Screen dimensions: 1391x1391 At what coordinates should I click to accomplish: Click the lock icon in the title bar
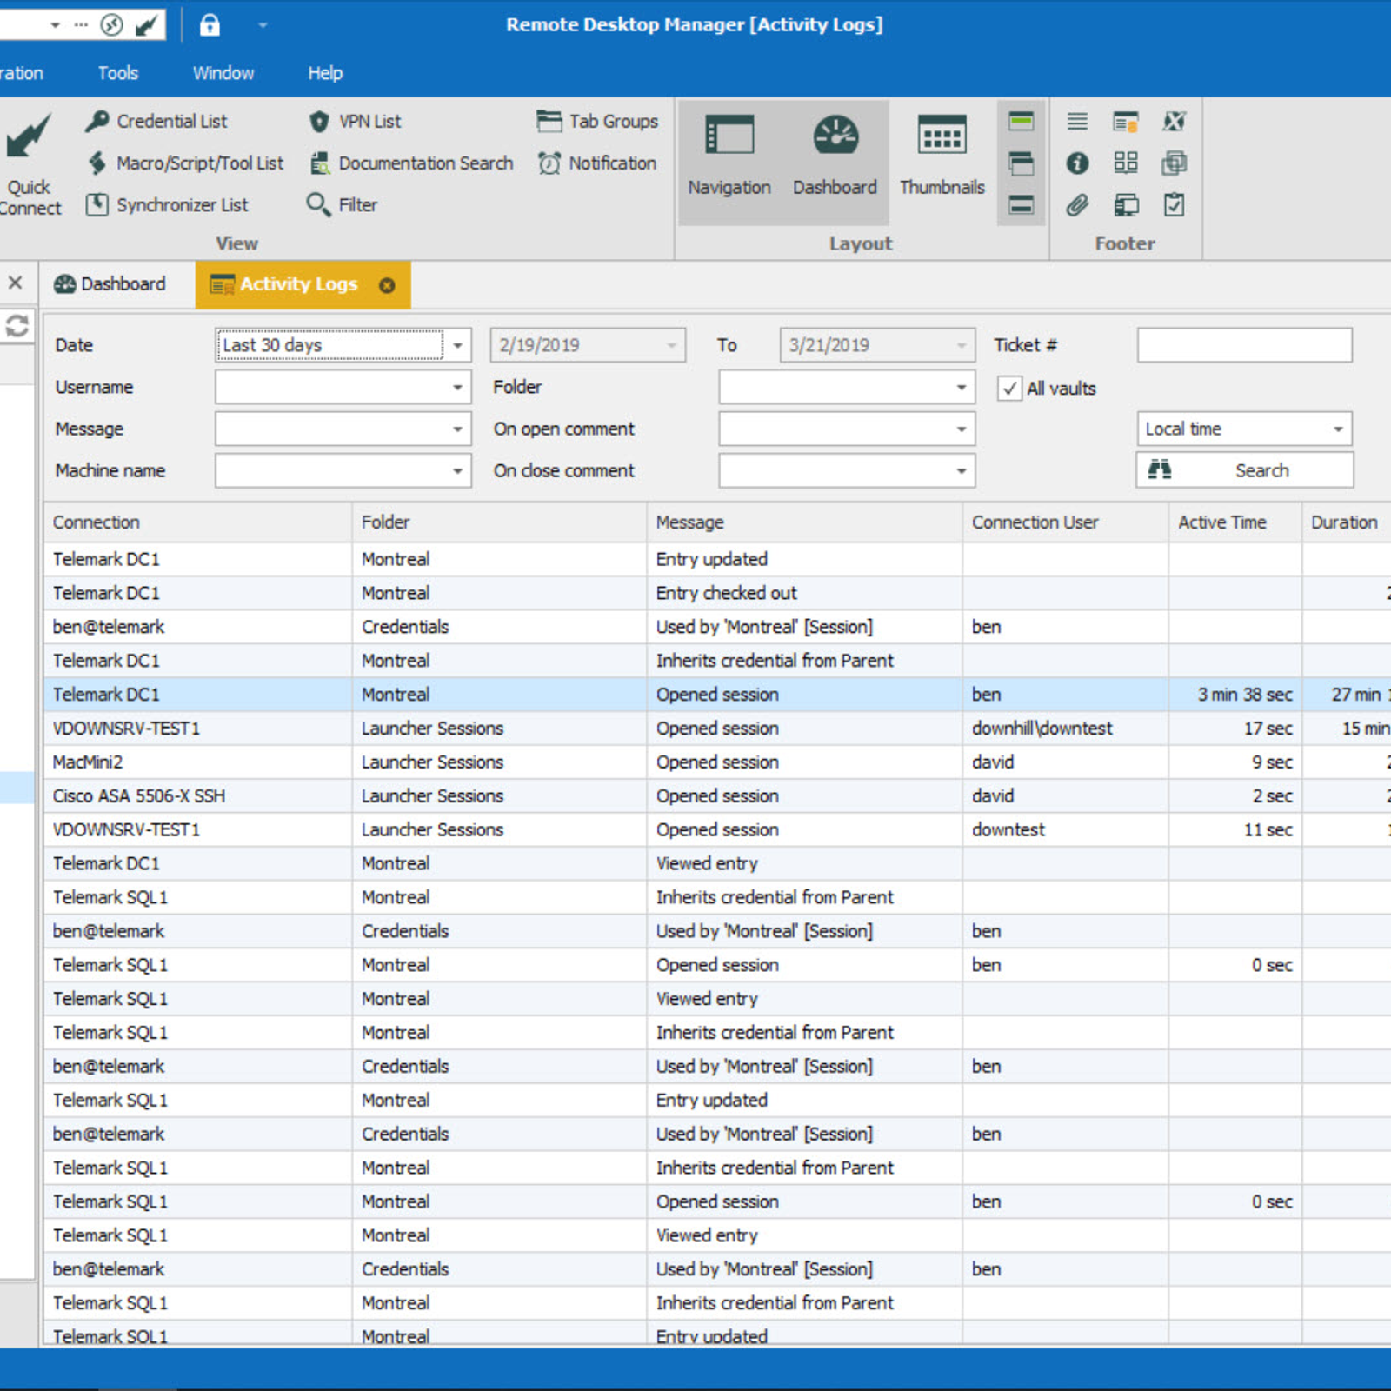[210, 25]
